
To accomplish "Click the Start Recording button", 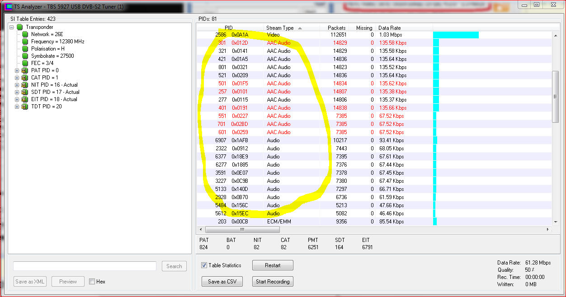I will 273,282.
